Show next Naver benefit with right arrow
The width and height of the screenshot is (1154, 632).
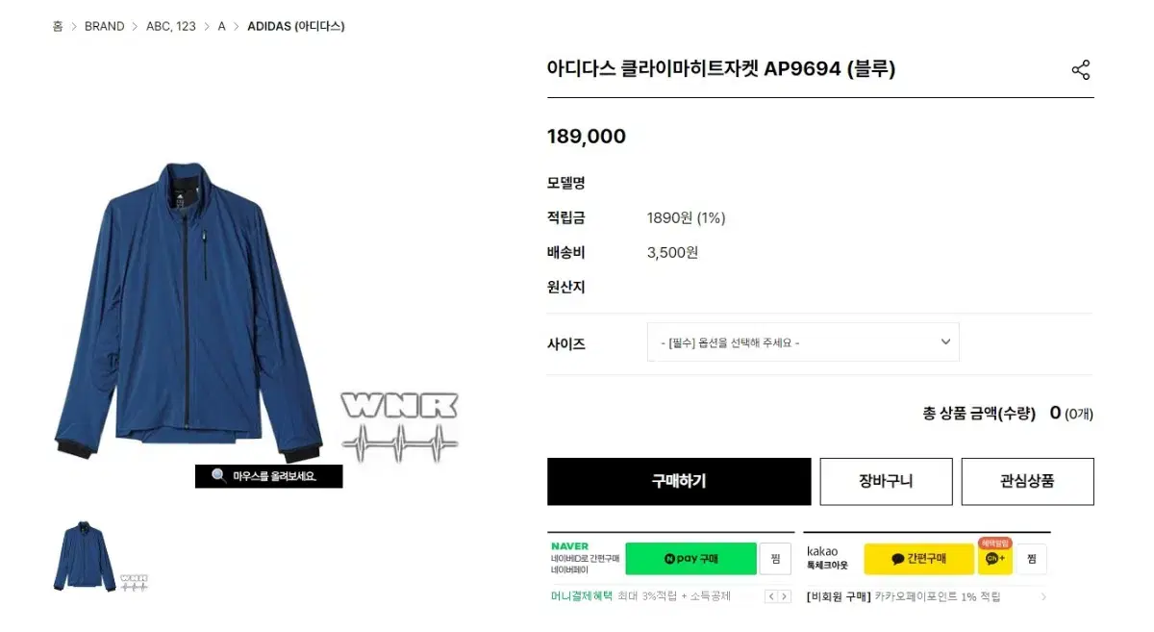tap(784, 596)
